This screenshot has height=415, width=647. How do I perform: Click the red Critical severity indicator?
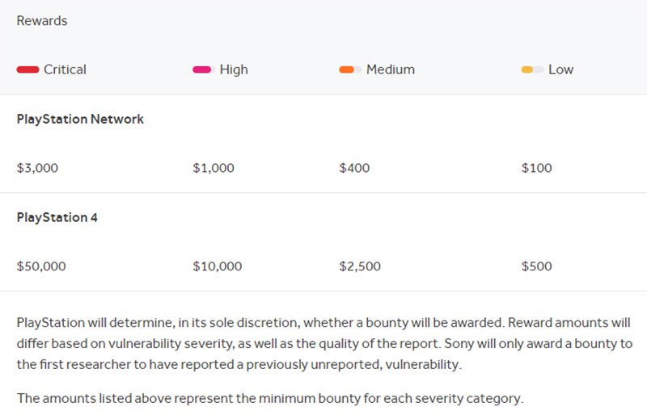click(27, 69)
